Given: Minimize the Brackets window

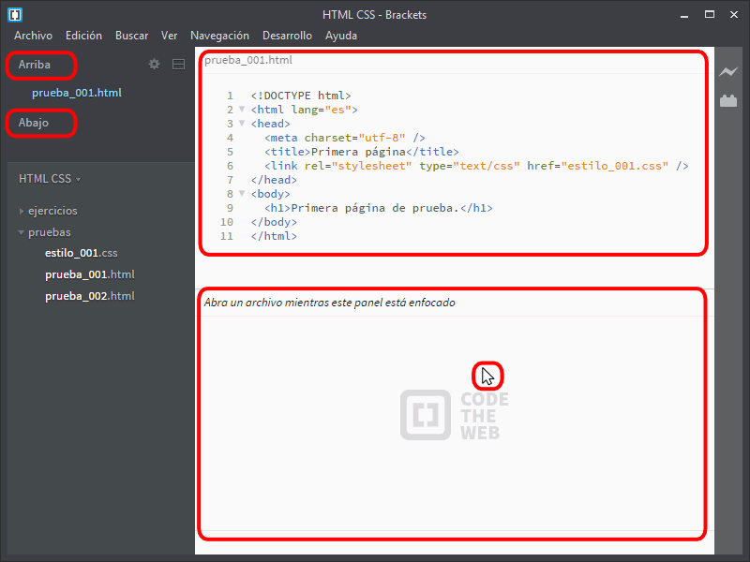Looking at the screenshot, I should point(684,15).
